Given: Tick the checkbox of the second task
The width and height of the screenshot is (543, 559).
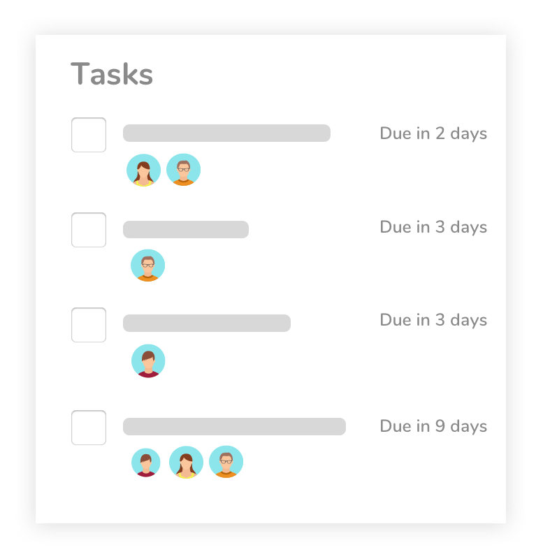Looking at the screenshot, I should [x=89, y=230].
